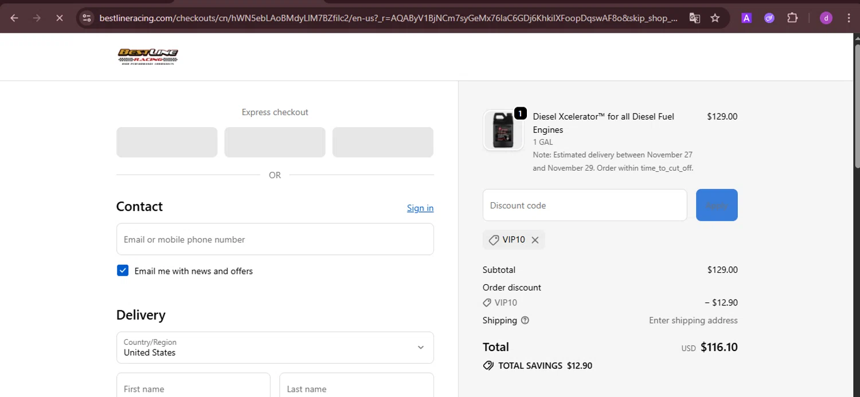Stop loading the page

(59, 18)
